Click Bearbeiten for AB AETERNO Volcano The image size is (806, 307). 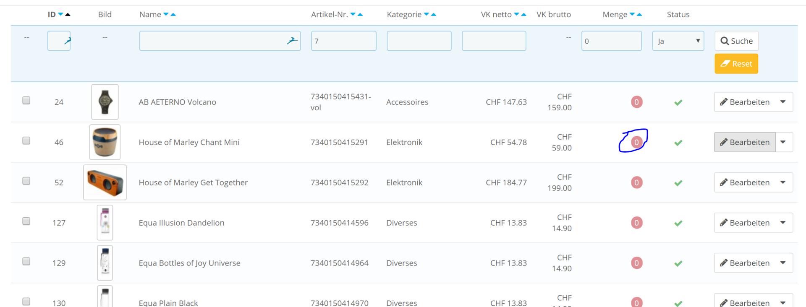pyautogui.click(x=745, y=102)
